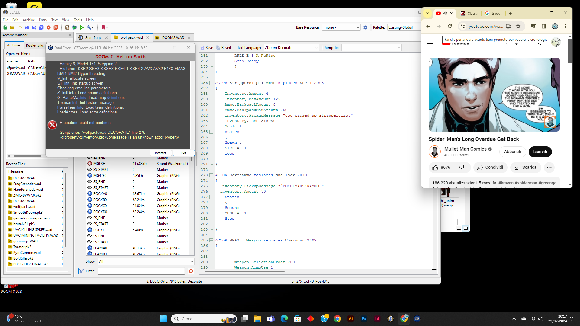Click the GZDoom log vertical scrollbar
The width and height of the screenshot is (580, 326).
[x=193, y=125]
